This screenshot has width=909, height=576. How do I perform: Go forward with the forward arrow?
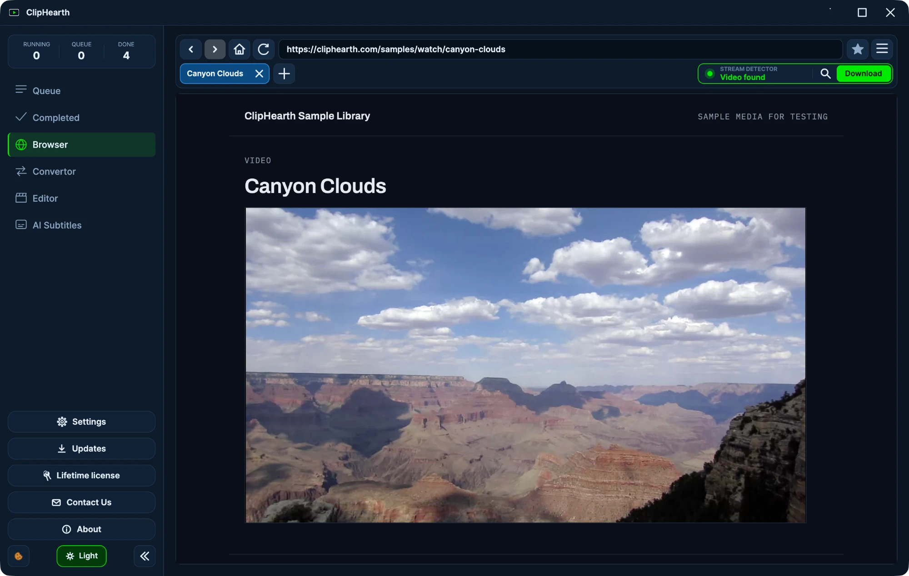pos(215,49)
